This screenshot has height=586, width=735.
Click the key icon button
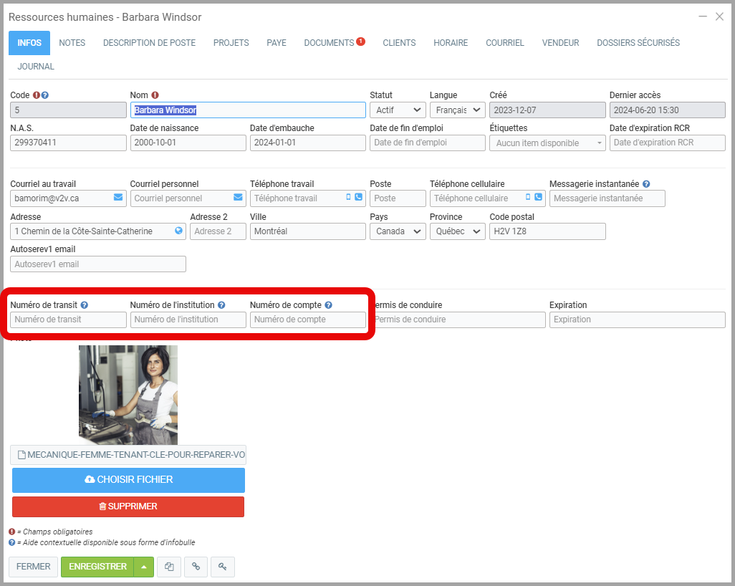click(x=222, y=567)
